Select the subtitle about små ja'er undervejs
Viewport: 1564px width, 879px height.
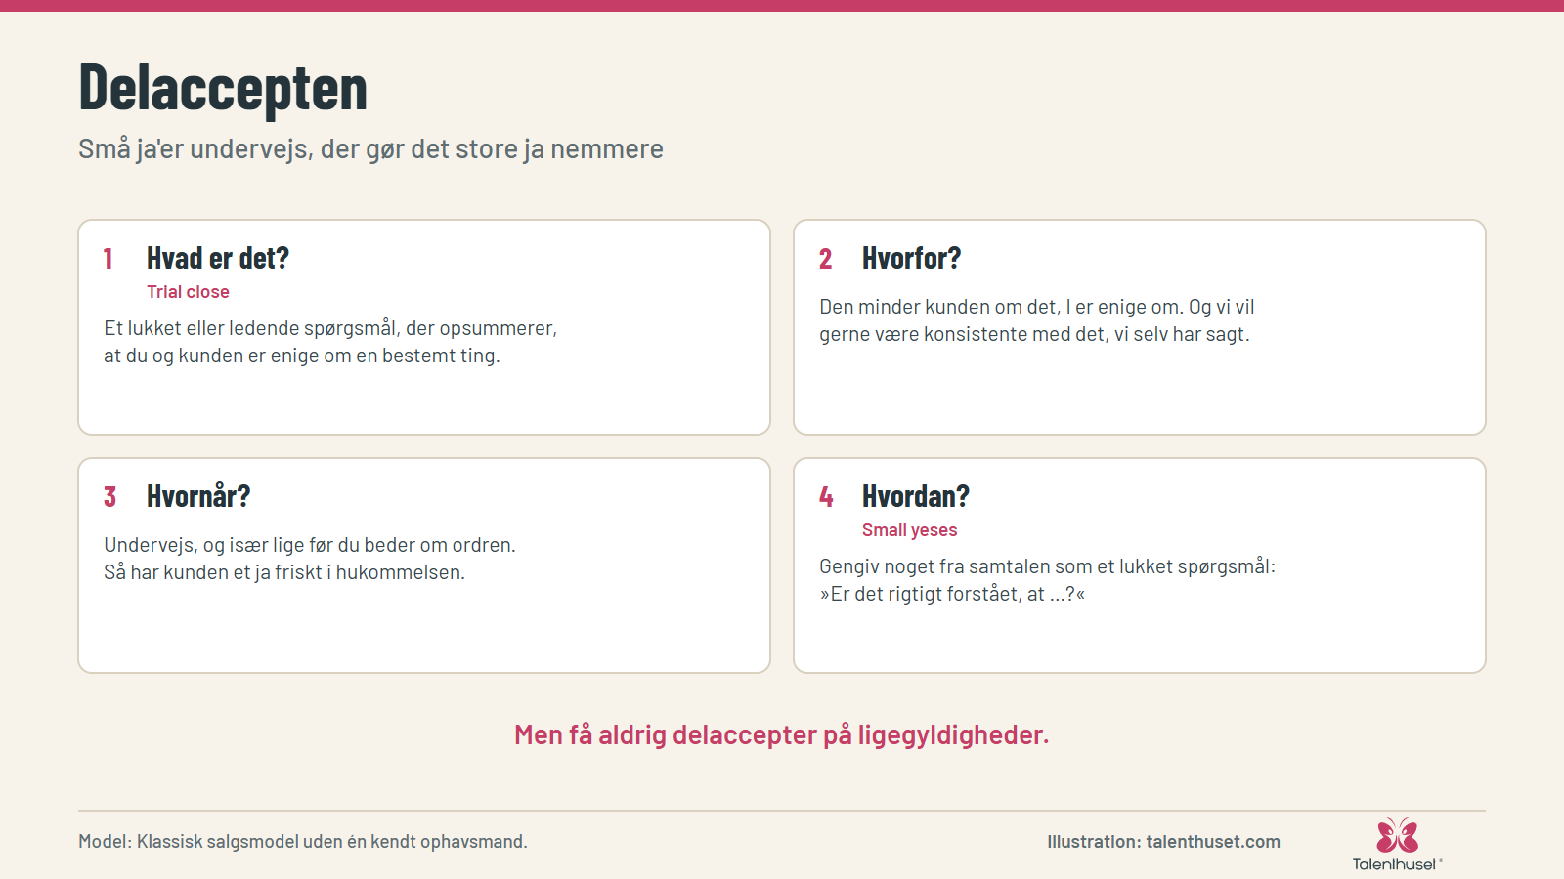[370, 149]
